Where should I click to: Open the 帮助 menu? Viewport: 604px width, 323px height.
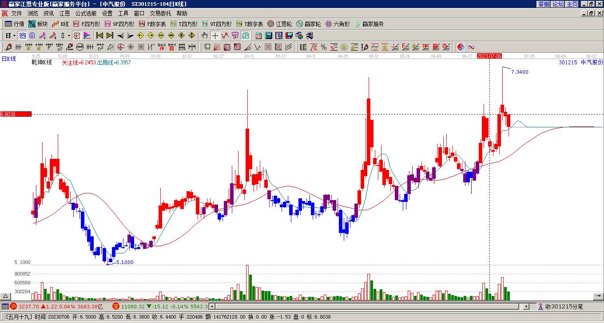click(182, 14)
